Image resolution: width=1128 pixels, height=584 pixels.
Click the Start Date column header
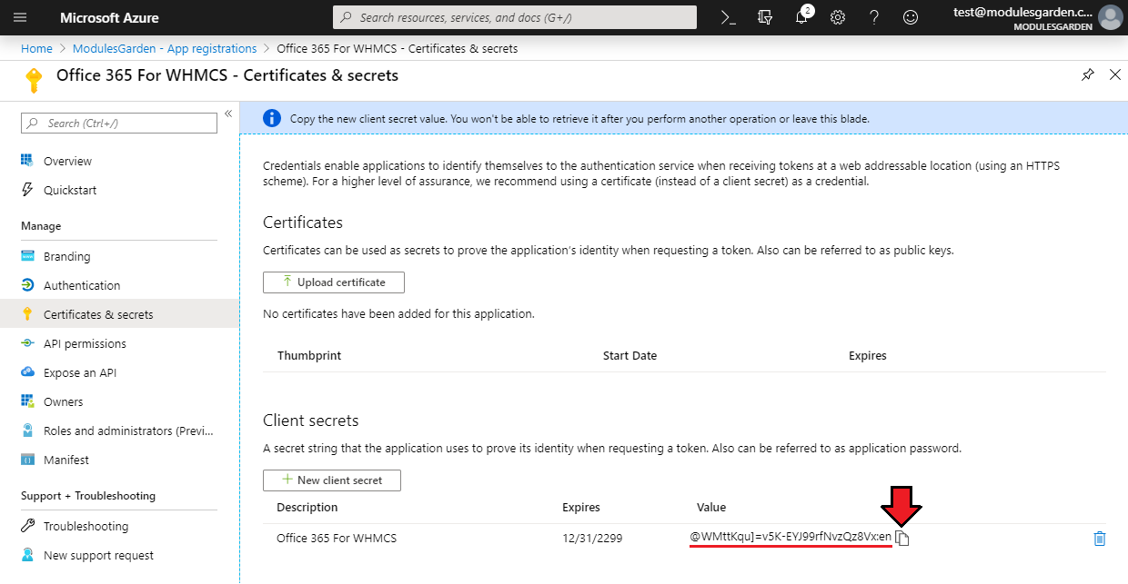tap(629, 355)
